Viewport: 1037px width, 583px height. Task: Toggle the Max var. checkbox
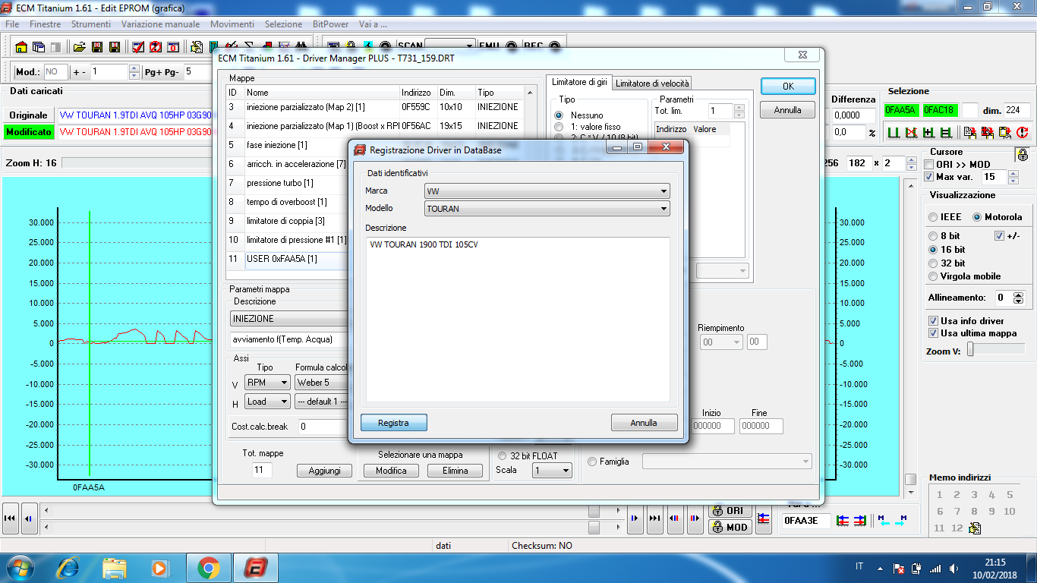[x=929, y=177]
